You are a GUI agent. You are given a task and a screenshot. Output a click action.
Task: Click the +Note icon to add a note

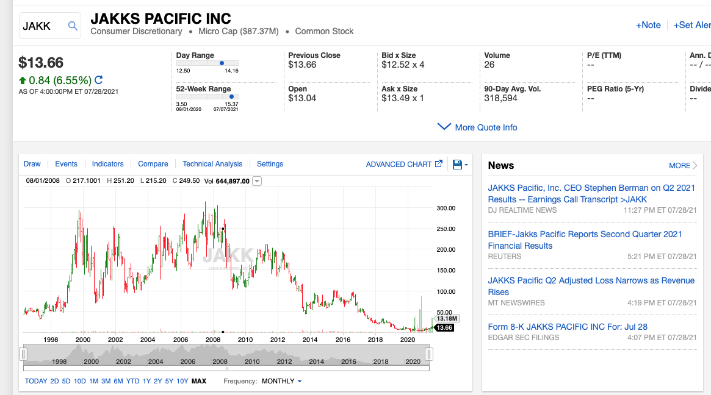(x=648, y=25)
